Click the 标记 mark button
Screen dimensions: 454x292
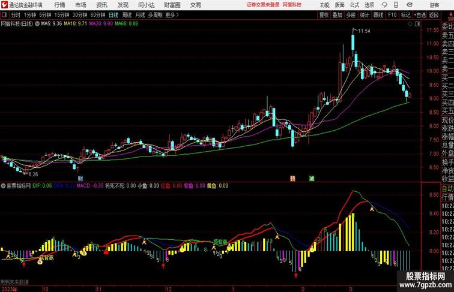point(405,15)
